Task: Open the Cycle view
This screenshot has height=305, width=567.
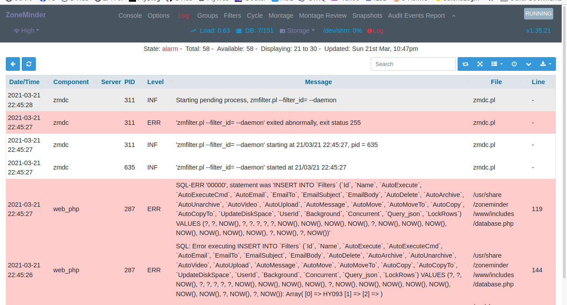Action: coord(255,15)
